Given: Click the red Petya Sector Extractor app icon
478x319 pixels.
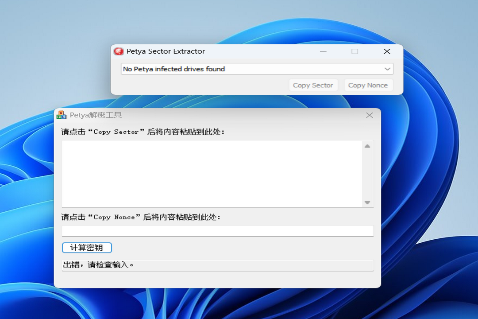Looking at the screenshot, I should tap(118, 51).
